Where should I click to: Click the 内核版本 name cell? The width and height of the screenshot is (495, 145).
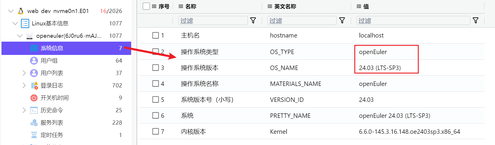[193, 132]
